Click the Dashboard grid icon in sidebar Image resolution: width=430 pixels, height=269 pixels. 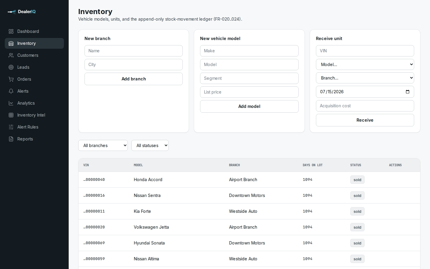11,31
